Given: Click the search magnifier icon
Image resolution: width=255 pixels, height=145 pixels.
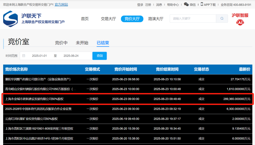Looking at the screenshot, I should coord(222,19).
